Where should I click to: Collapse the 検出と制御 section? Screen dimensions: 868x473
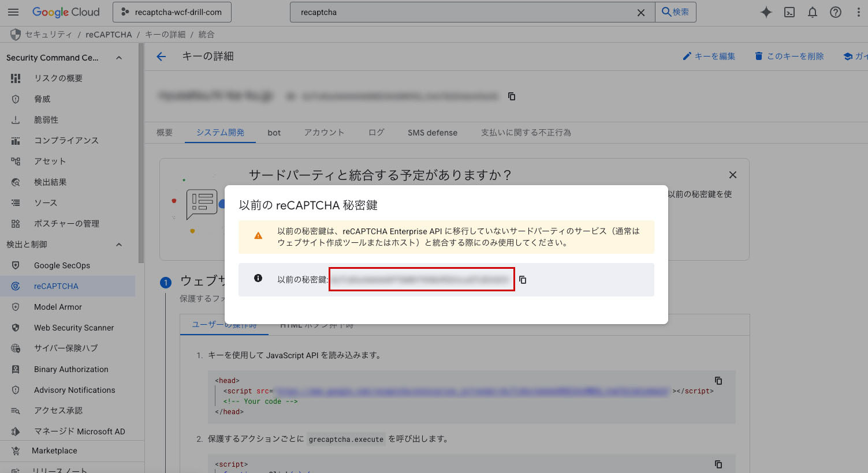pos(119,245)
